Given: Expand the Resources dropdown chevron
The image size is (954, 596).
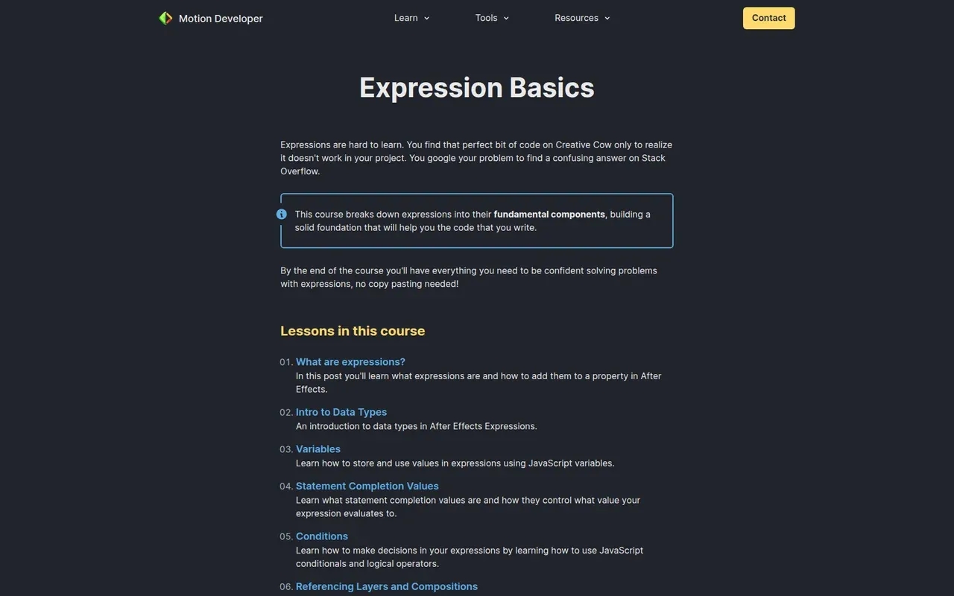Looking at the screenshot, I should coord(607,19).
